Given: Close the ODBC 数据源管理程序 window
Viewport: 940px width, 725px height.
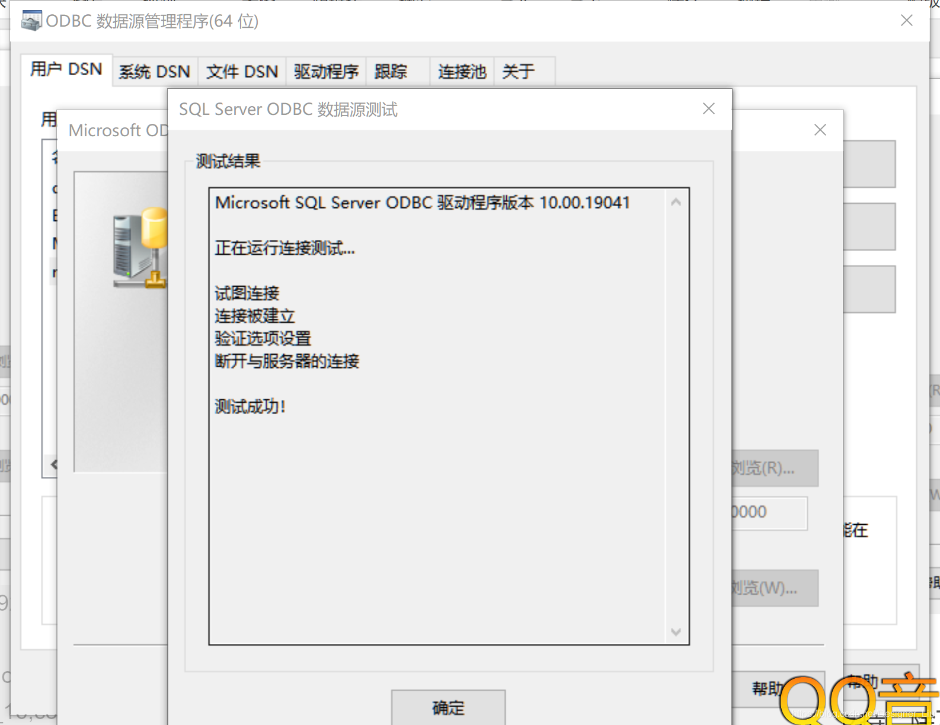Looking at the screenshot, I should pyautogui.click(x=907, y=20).
